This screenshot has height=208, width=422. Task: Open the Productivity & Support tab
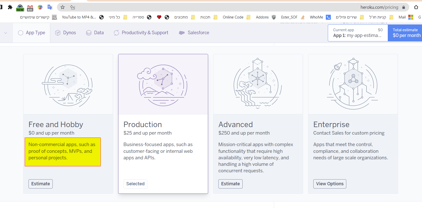pyautogui.click(x=141, y=33)
